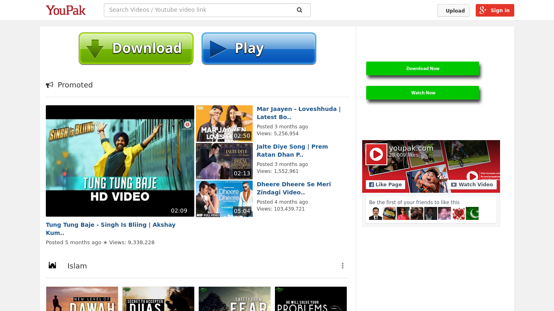Open Secret to Accepted Duas thumbnail
The image size is (554, 311).
pos(159,299)
